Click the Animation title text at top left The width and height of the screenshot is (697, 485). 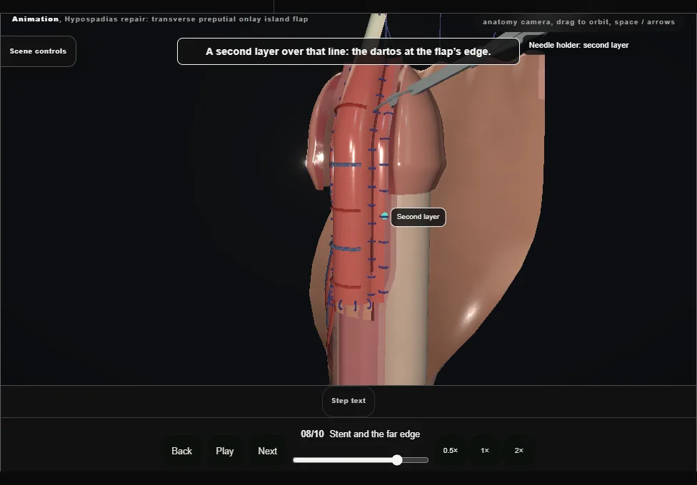coord(160,19)
